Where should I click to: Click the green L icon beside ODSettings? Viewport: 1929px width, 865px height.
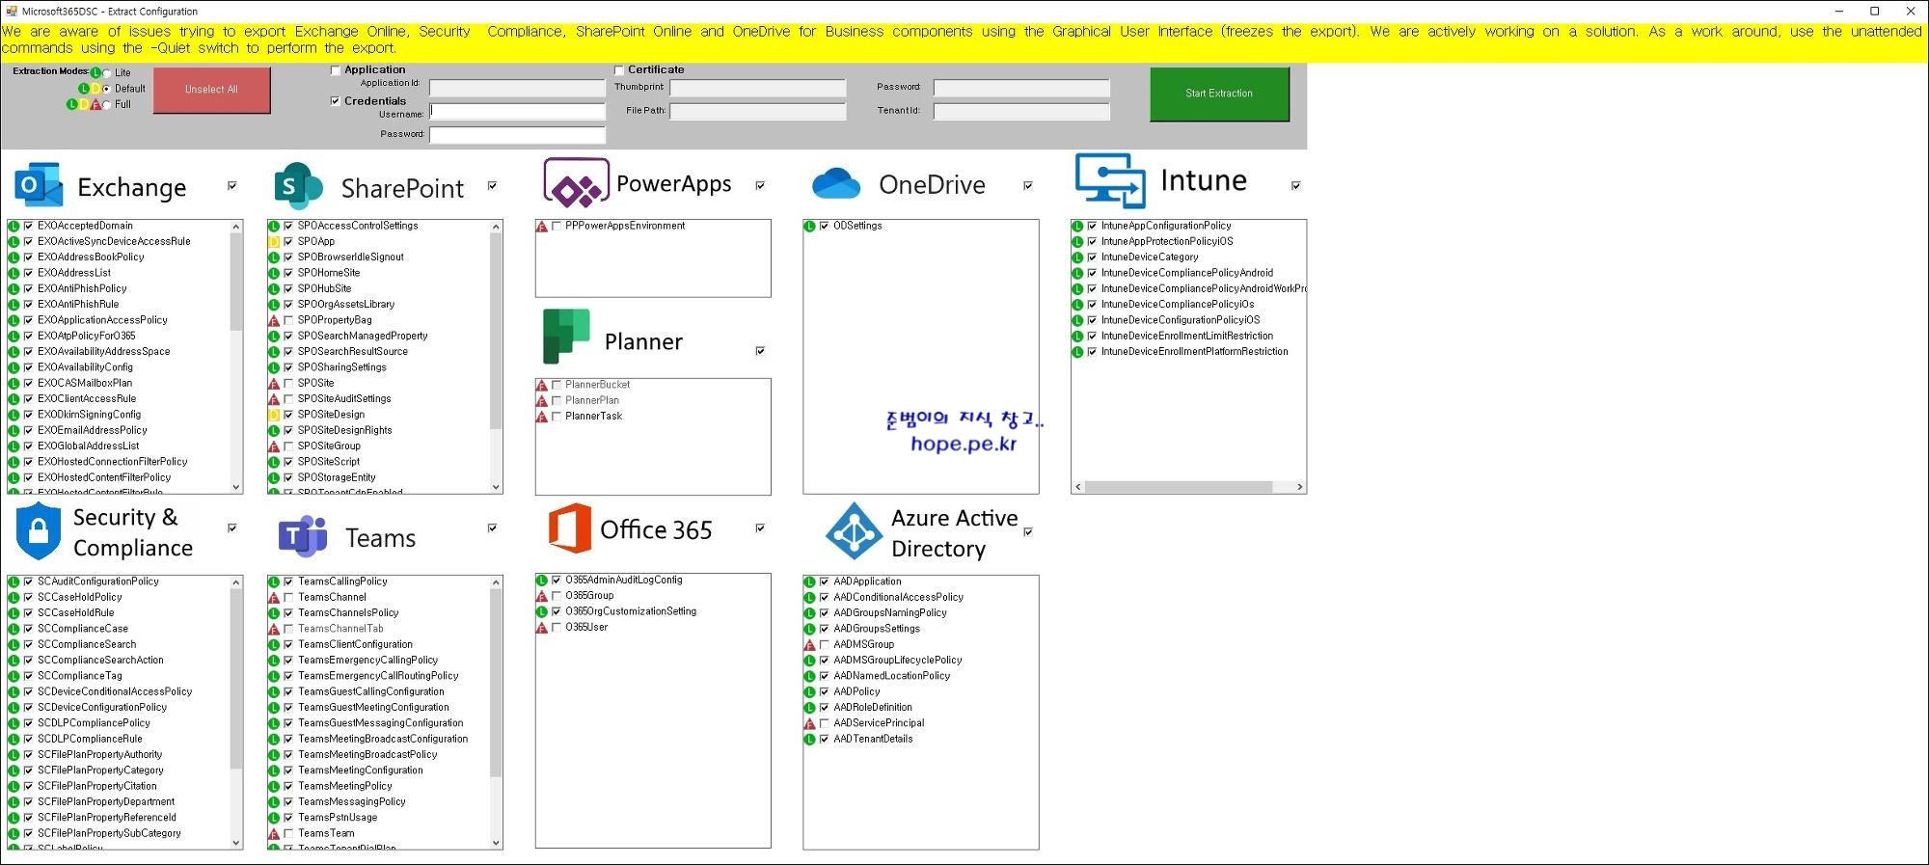click(810, 227)
